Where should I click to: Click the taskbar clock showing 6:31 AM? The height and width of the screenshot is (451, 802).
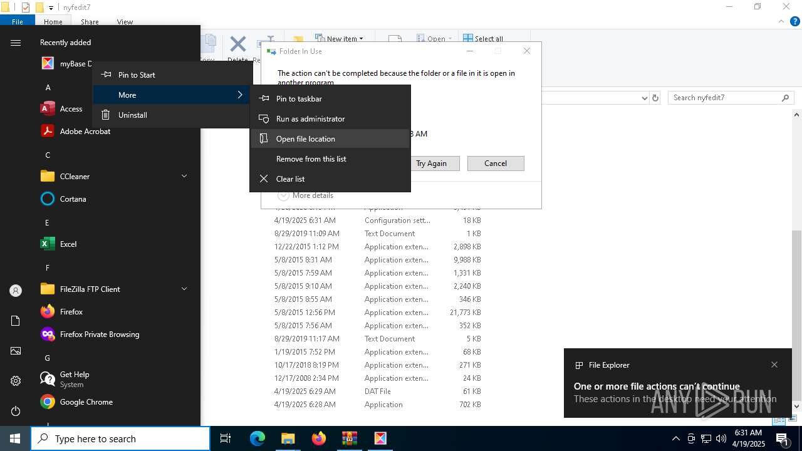click(749, 438)
